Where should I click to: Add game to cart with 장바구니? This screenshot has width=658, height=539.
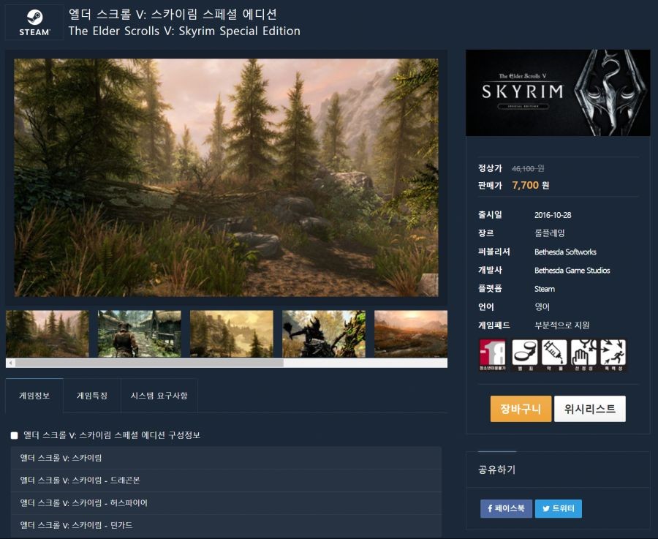tap(521, 408)
